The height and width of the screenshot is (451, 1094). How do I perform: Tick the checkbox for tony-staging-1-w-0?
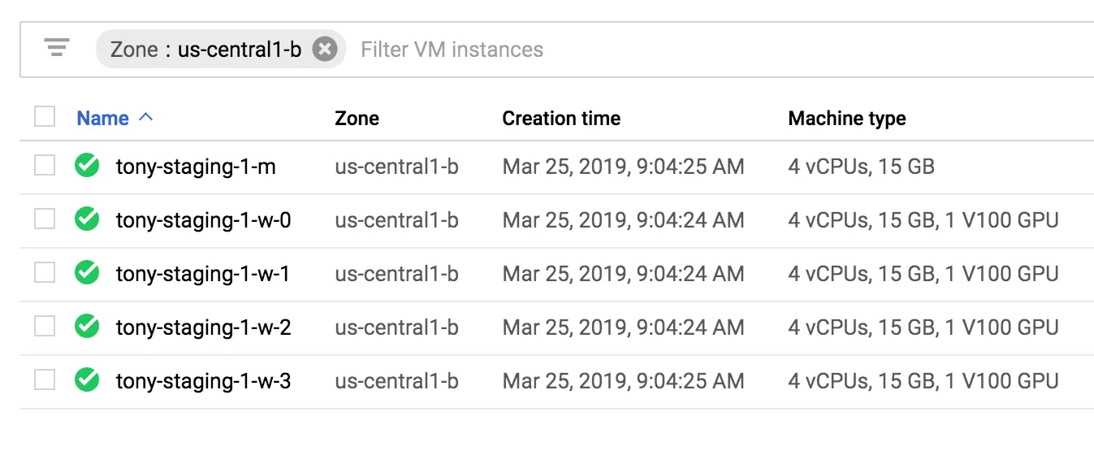(45, 219)
